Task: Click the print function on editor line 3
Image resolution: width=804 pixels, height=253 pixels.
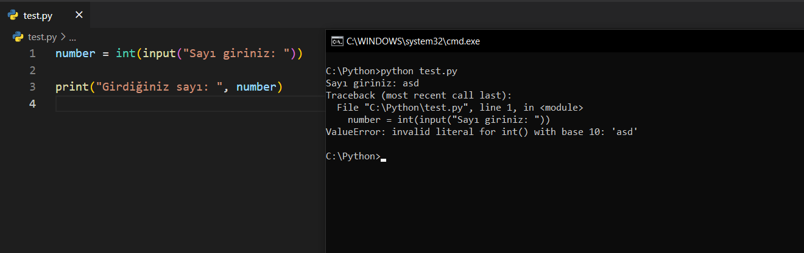Action: click(72, 87)
